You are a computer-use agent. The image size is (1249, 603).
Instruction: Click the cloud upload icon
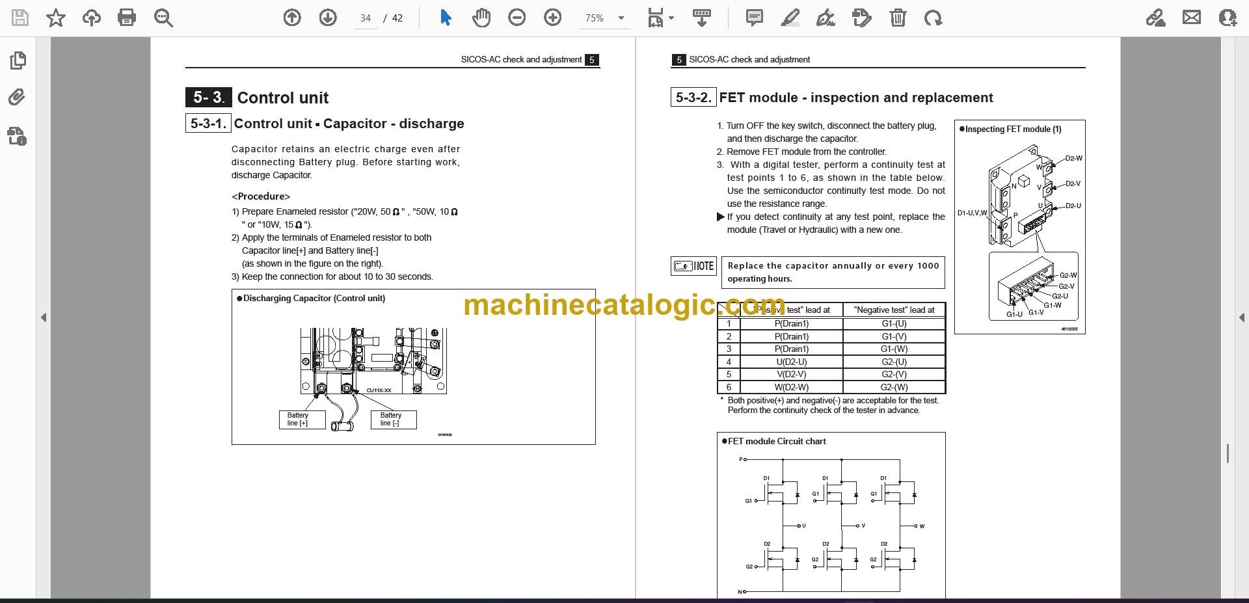click(x=92, y=18)
